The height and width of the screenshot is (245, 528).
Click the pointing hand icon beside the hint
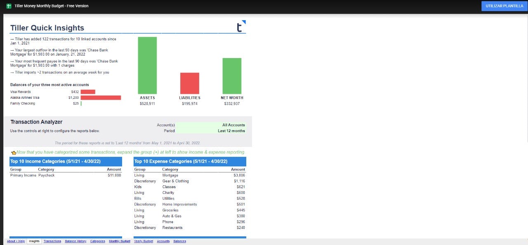tap(13, 152)
